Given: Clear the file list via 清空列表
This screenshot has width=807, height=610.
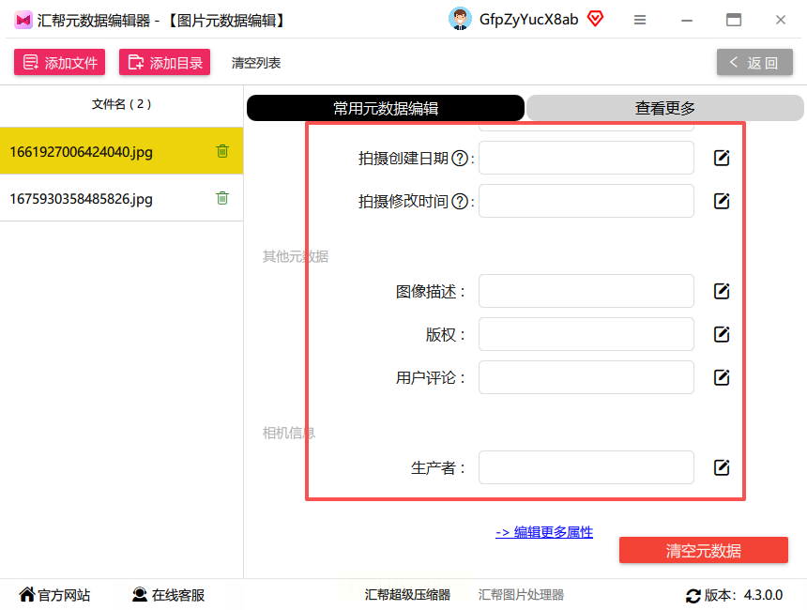Looking at the screenshot, I should click(256, 63).
